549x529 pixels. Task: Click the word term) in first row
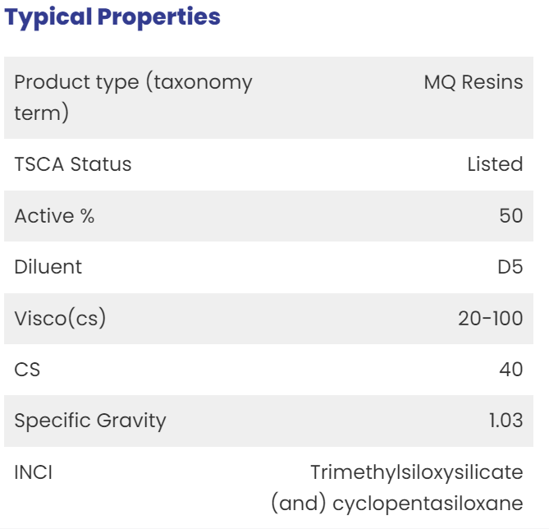[x=41, y=113]
